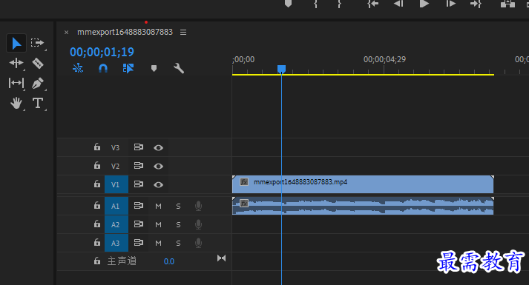The width and height of the screenshot is (529, 285).
Task: Select the Slip tool
Action: click(x=16, y=83)
